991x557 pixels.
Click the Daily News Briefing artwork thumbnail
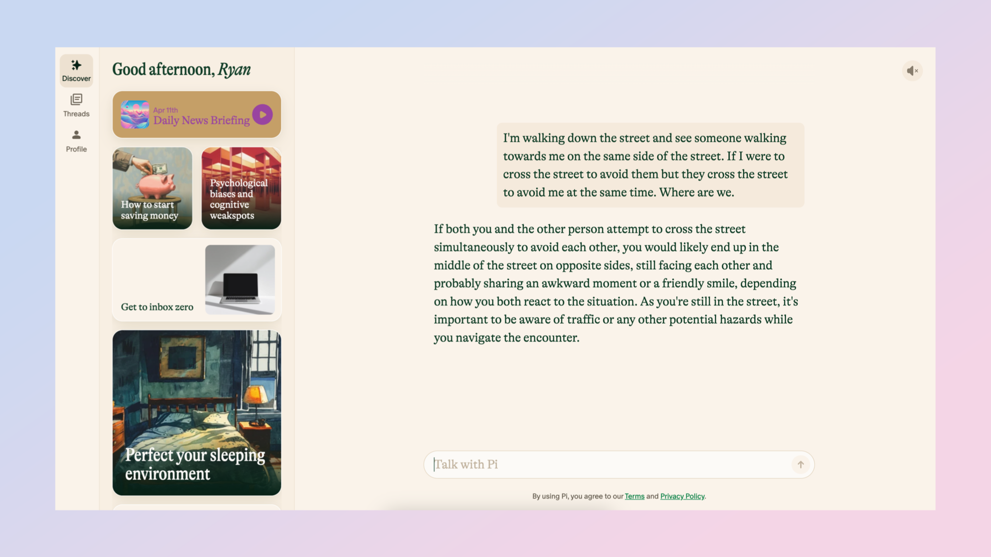pyautogui.click(x=135, y=114)
